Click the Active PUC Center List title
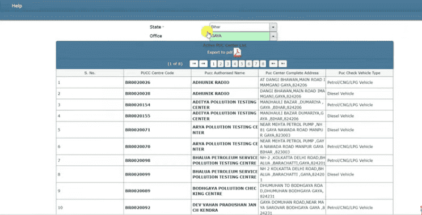 (x=225, y=45)
